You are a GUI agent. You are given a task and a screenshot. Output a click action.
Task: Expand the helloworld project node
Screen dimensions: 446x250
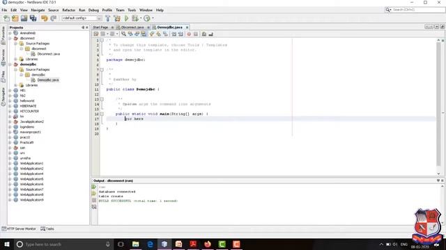[10, 101]
